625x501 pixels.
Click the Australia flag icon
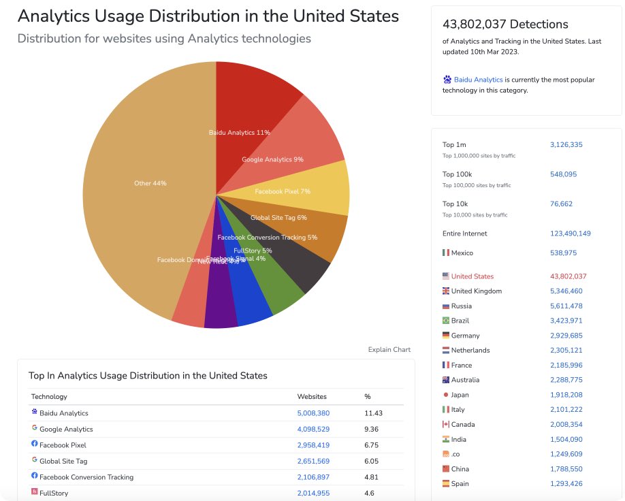click(446, 380)
